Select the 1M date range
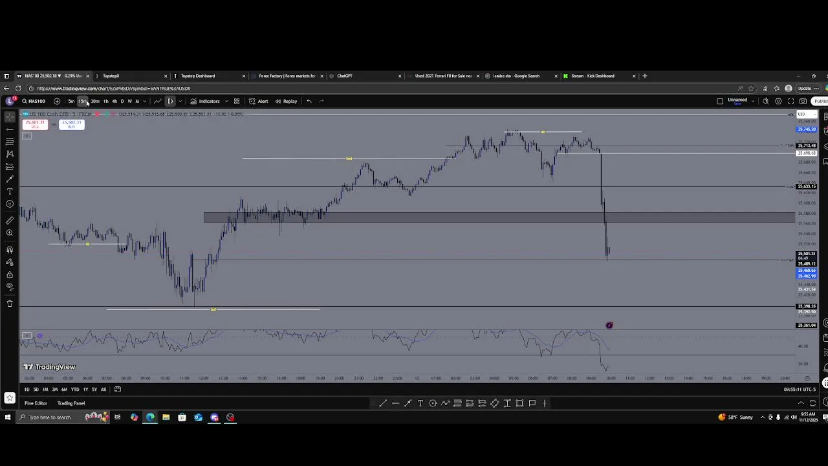 [45, 390]
